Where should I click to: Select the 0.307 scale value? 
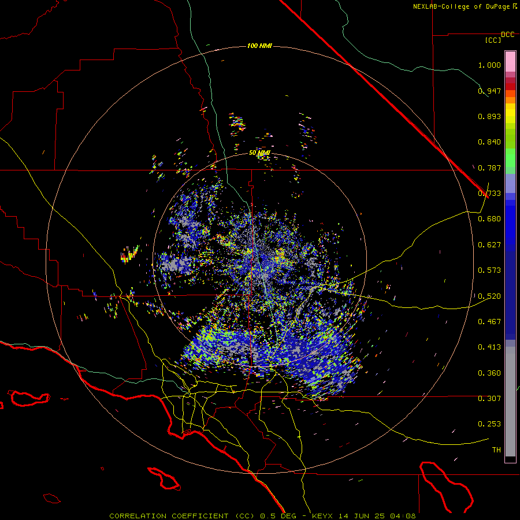pos(489,399)
